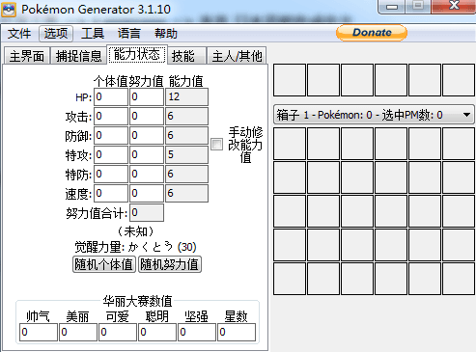Click the 努力值合计 total field
This screenshot has height=352, width=476.
point(147,212)
